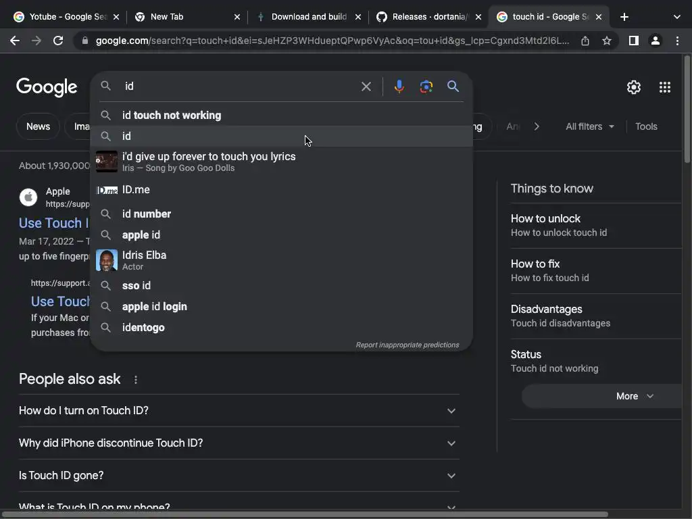Screen dimensions: 692x519
Task: Expand How do I turn on Touch ID?
Action: 239,410
